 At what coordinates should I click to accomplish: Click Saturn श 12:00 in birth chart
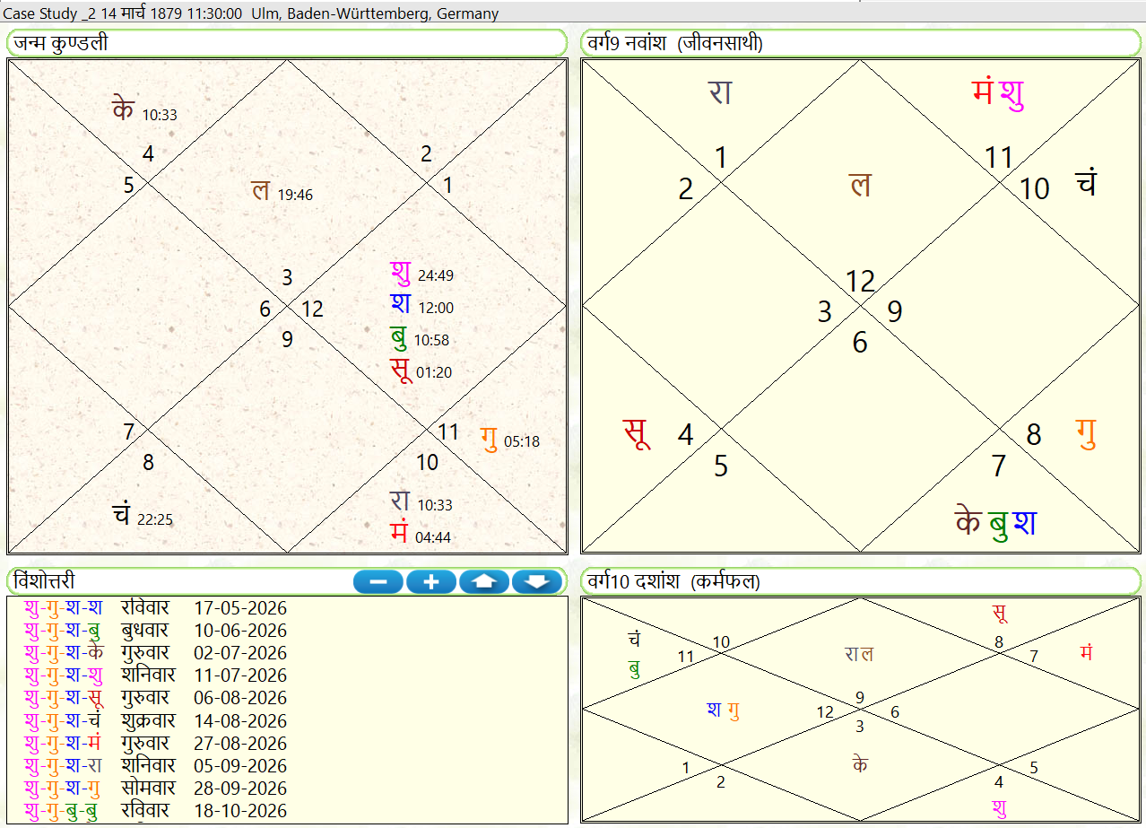point(421,305)
